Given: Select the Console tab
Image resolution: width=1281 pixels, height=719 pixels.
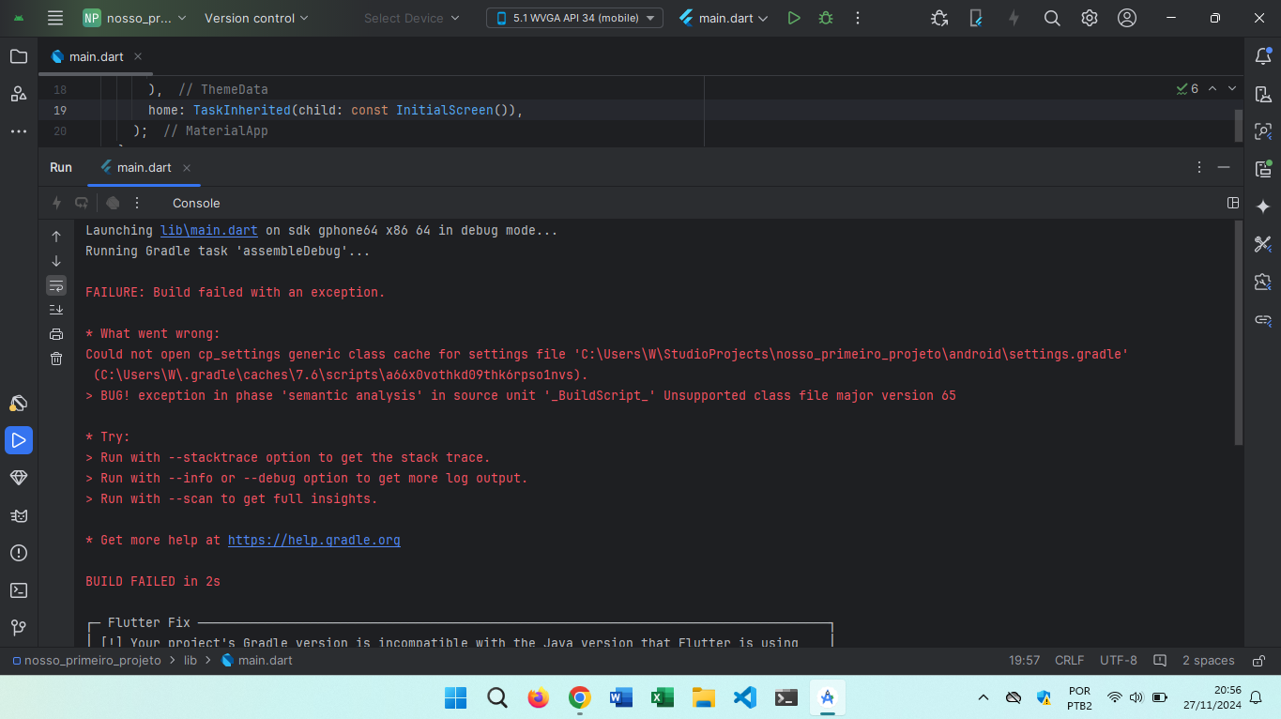Looking at the screenshot, I should [196, 203].
